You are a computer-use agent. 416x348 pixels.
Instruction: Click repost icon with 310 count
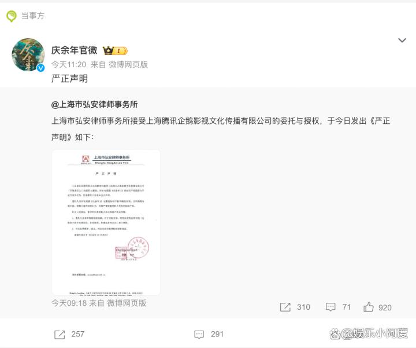[285, 307]
